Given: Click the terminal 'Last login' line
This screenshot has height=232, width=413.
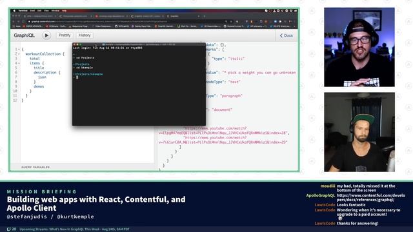Looking at the screenshot, I should (108, 48).
